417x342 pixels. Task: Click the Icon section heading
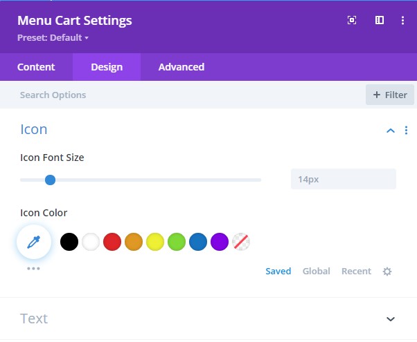pos(34,129)
